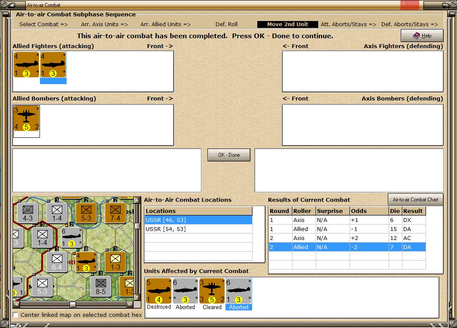Click the orange fighter counter marked 4 on map
The image size is (457, 328).
tap(86, 262)
